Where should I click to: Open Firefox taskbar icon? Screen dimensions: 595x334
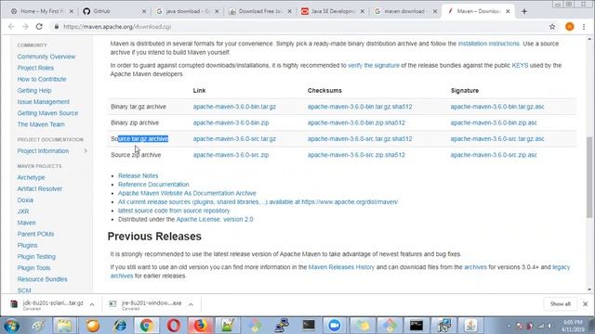tap(201, 326)
